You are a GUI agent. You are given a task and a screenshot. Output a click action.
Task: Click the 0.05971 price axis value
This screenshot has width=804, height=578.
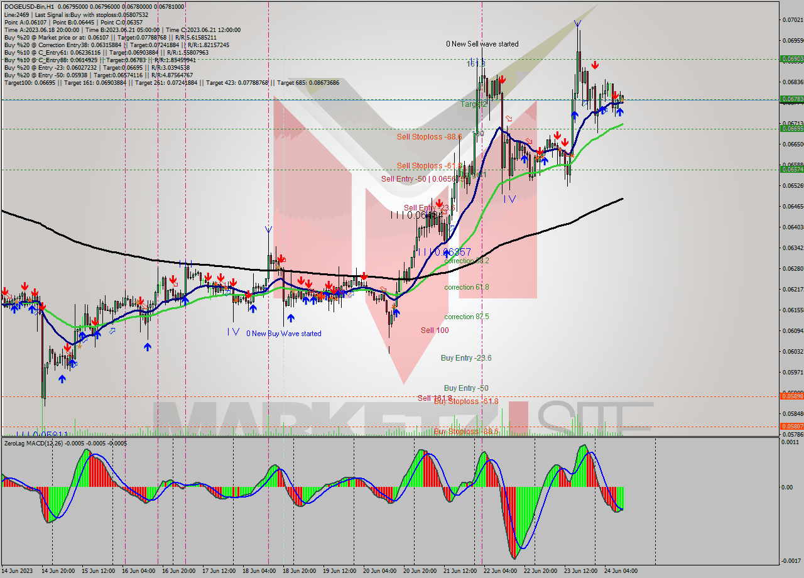(x=792, y=372)
